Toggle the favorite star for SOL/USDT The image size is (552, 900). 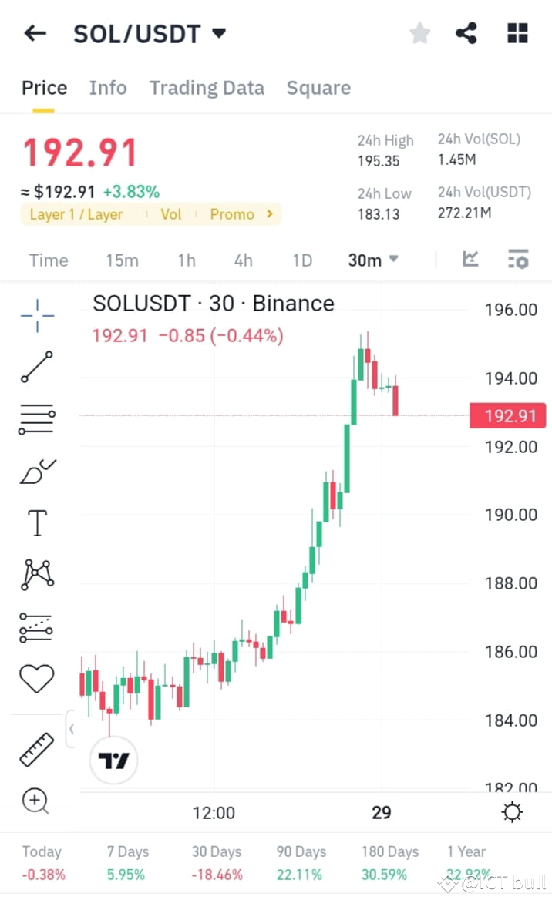[419, 33]
